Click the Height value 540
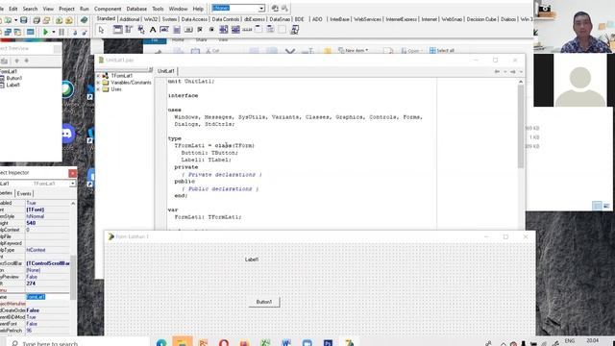The image size is (615, 346). (47, 223)
